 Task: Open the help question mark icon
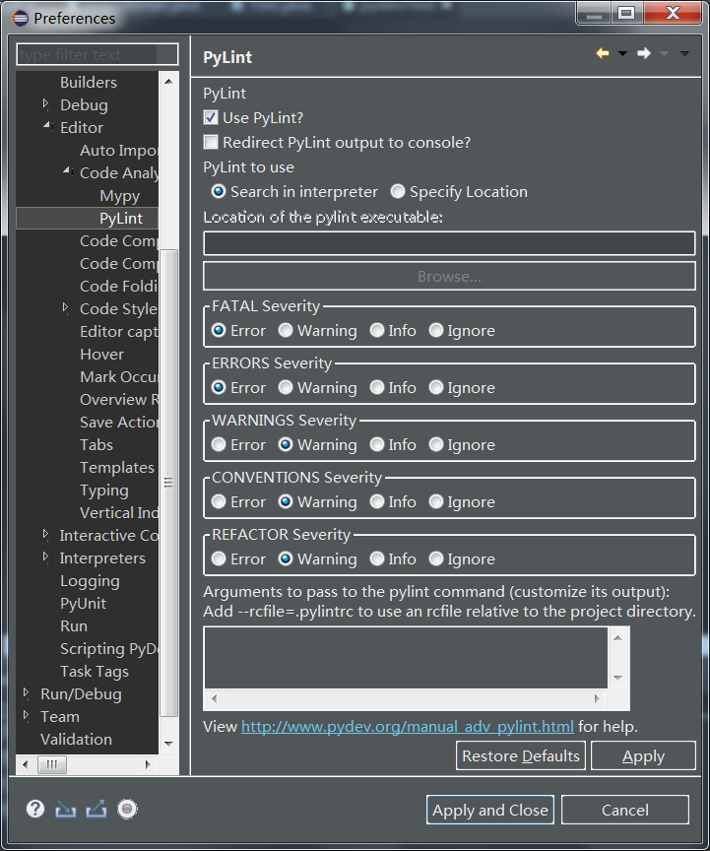pyautogui.click(x=35, y=809)
